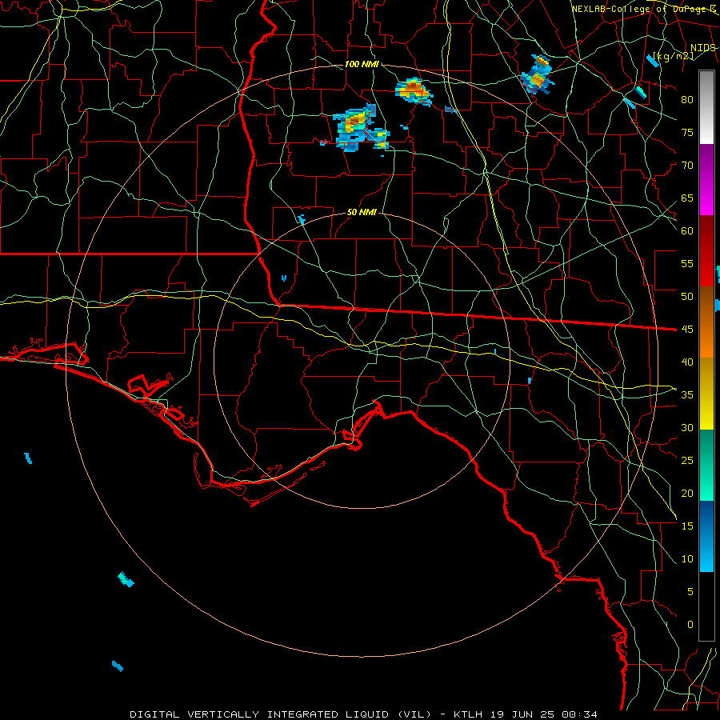Click the KTLH station identifier in caption

coord(471,714)
